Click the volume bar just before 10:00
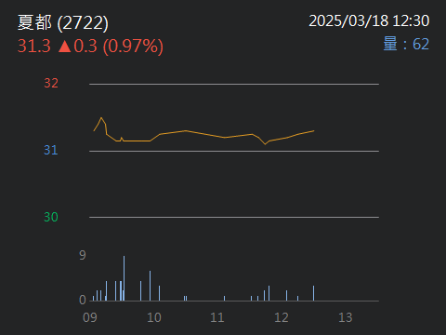This screenshot has height=335, width=446. pyautogui.click(x=150, y=286)
